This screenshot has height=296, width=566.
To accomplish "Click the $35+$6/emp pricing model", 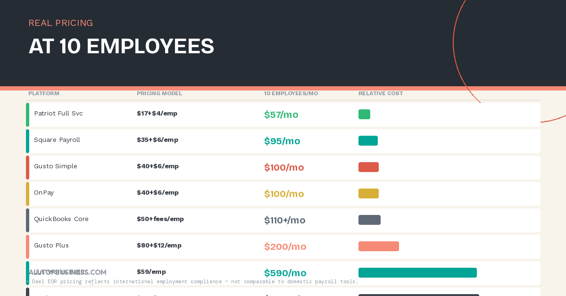I will (158, 140).
